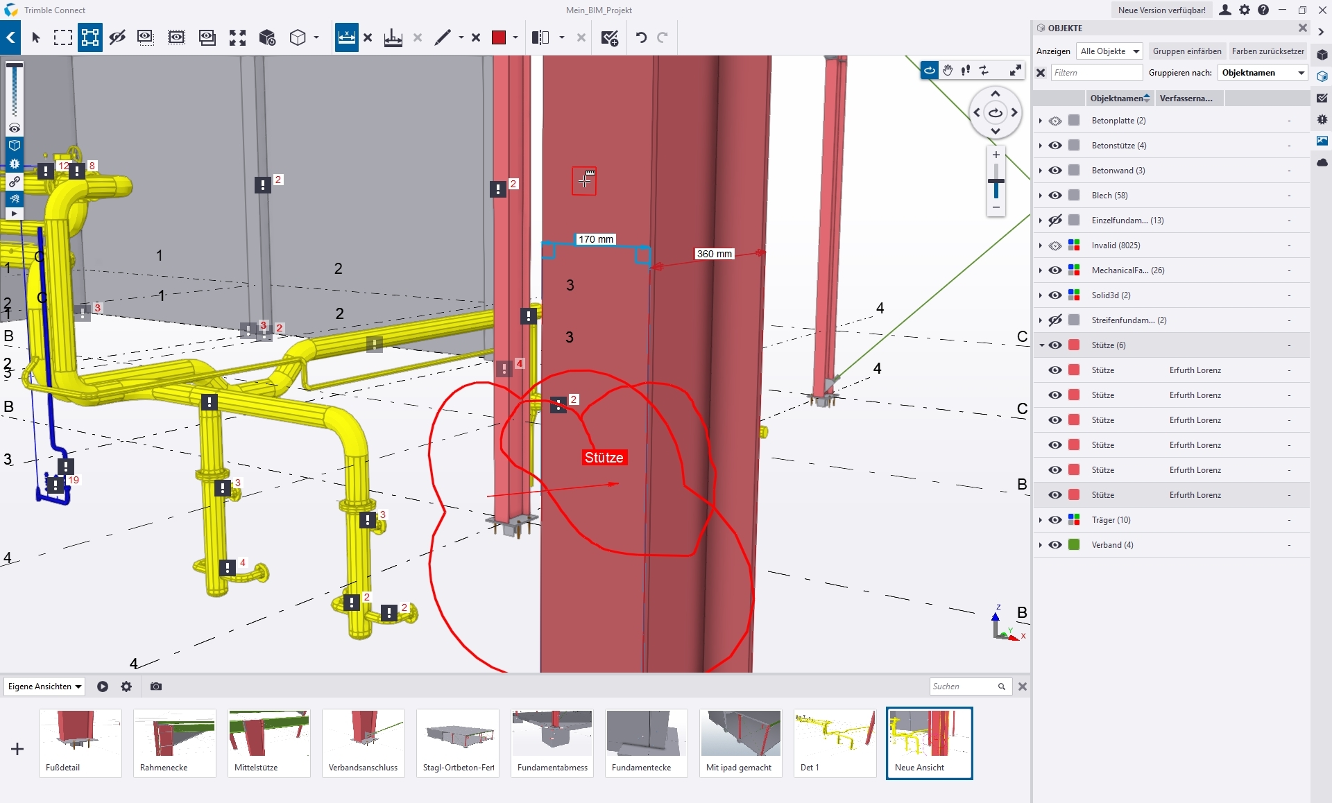
Task: Toggle visibility of Verband group
Action: [1055, 545]
